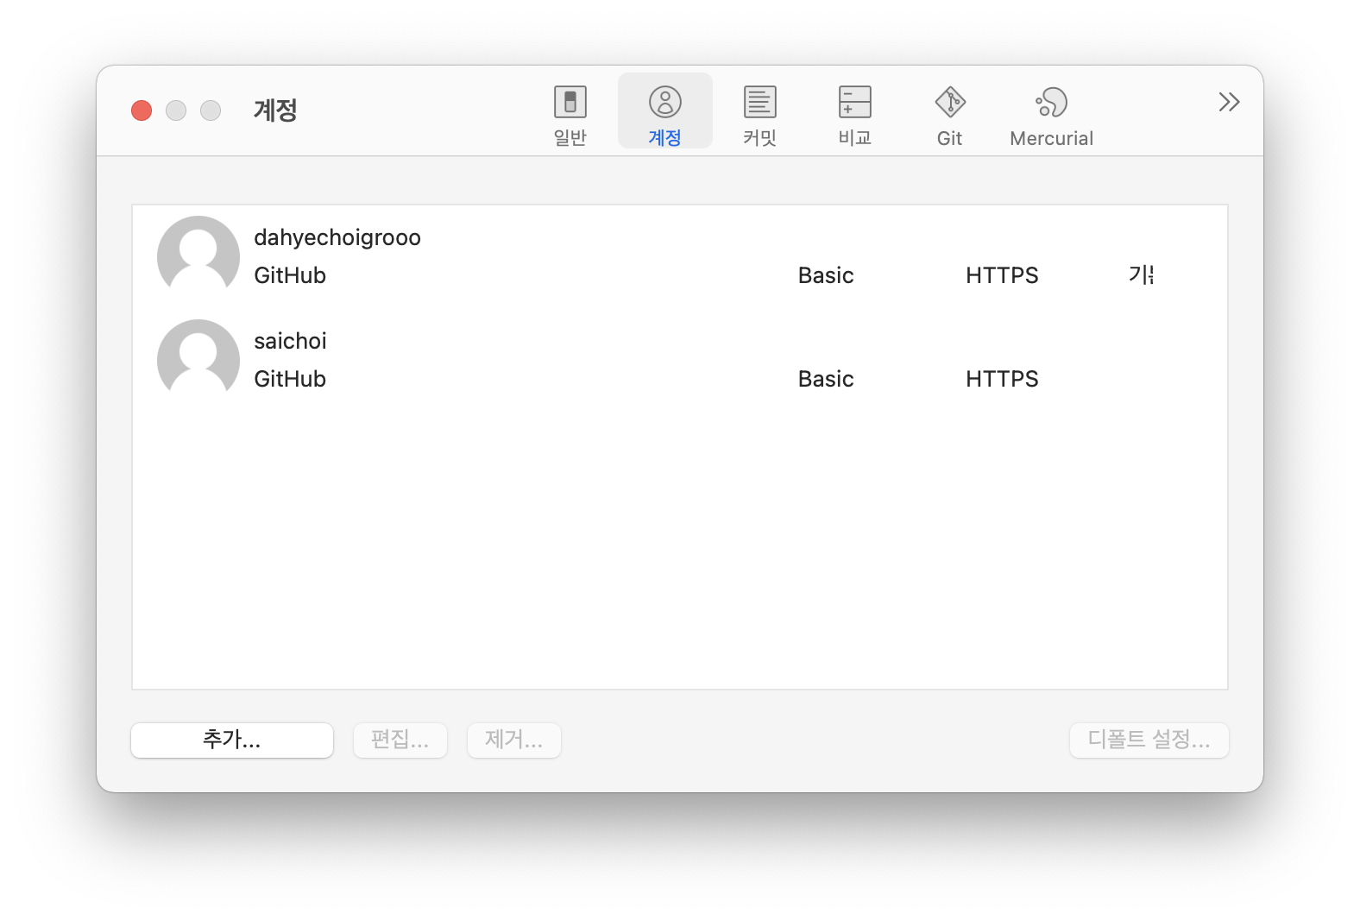The image size is (1360, 920).
Task: Open the Mercurial preferences tab
Action: 1051,116
